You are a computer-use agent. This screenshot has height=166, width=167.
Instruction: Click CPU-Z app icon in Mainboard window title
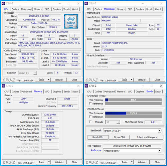pos(86,4)
